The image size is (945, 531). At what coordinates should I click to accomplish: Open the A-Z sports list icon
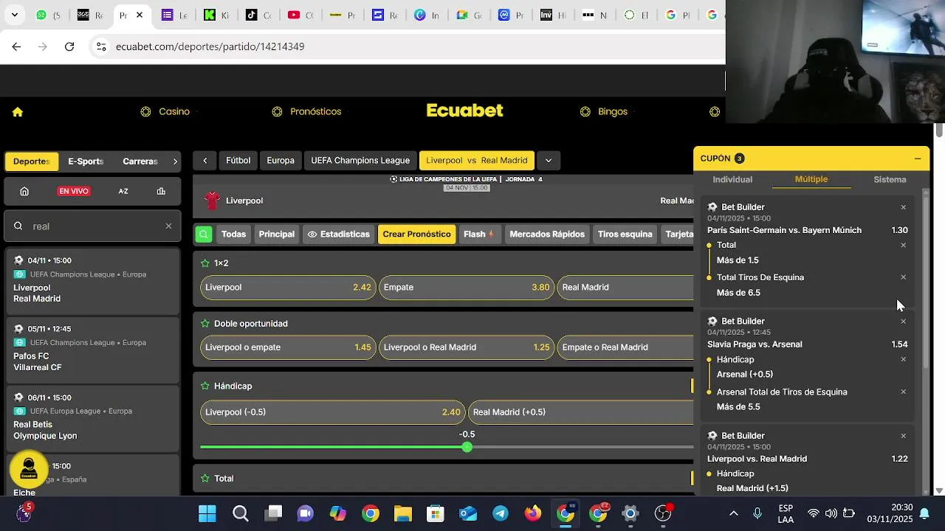[123, 191]
